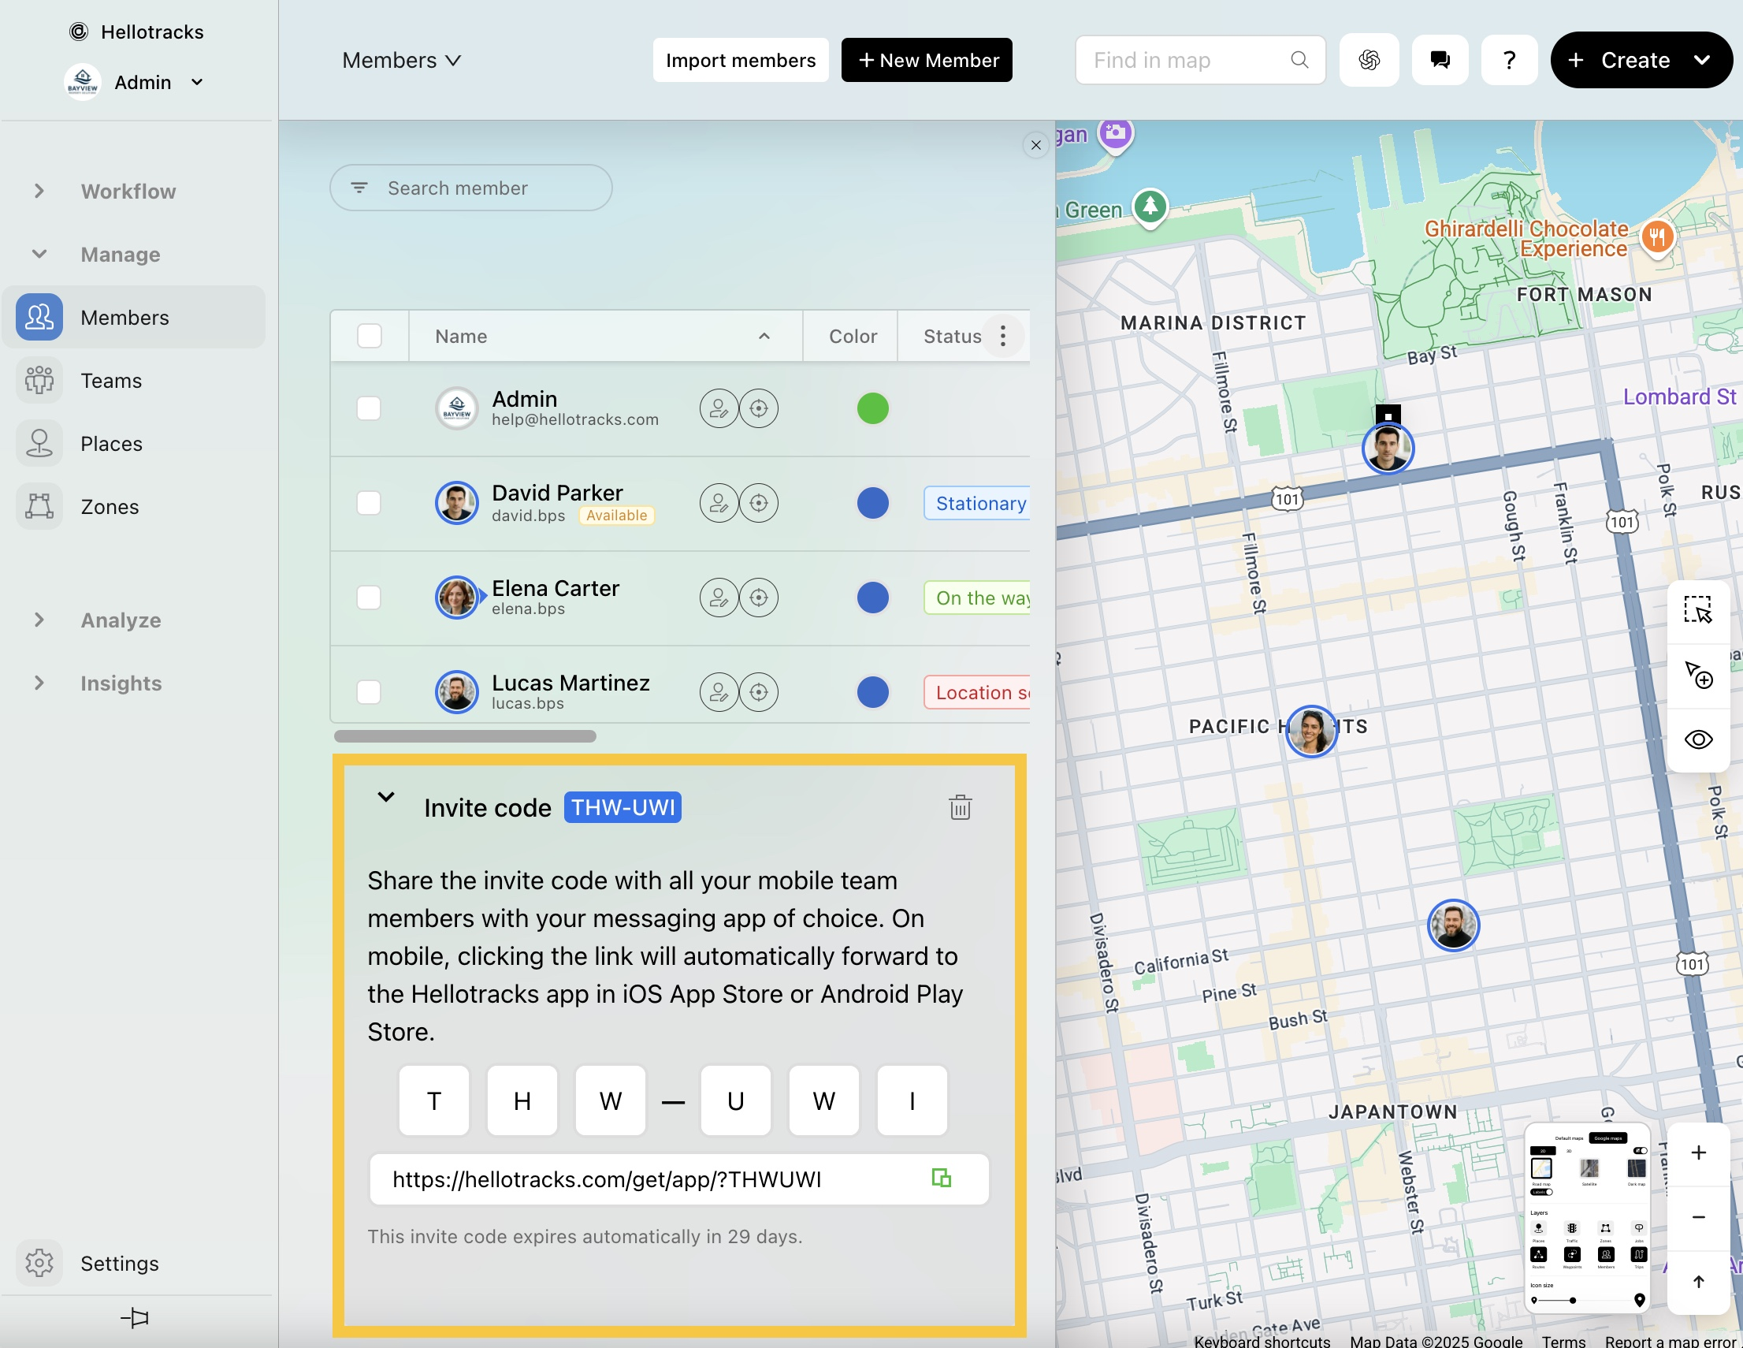
Task: Open table column options three-dot menu
Action: (x=1003, y=336)
